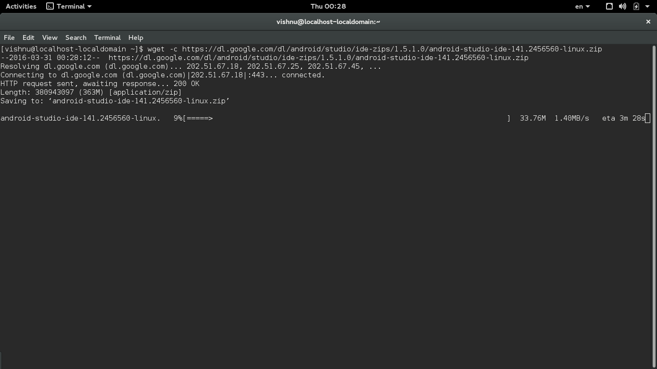Click the 'Connecting to dl.google.com' line

click(163, 75)
